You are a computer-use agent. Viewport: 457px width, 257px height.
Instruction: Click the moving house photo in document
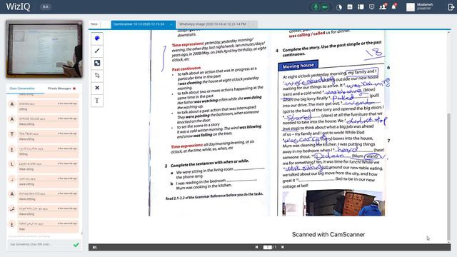[333, 203]
